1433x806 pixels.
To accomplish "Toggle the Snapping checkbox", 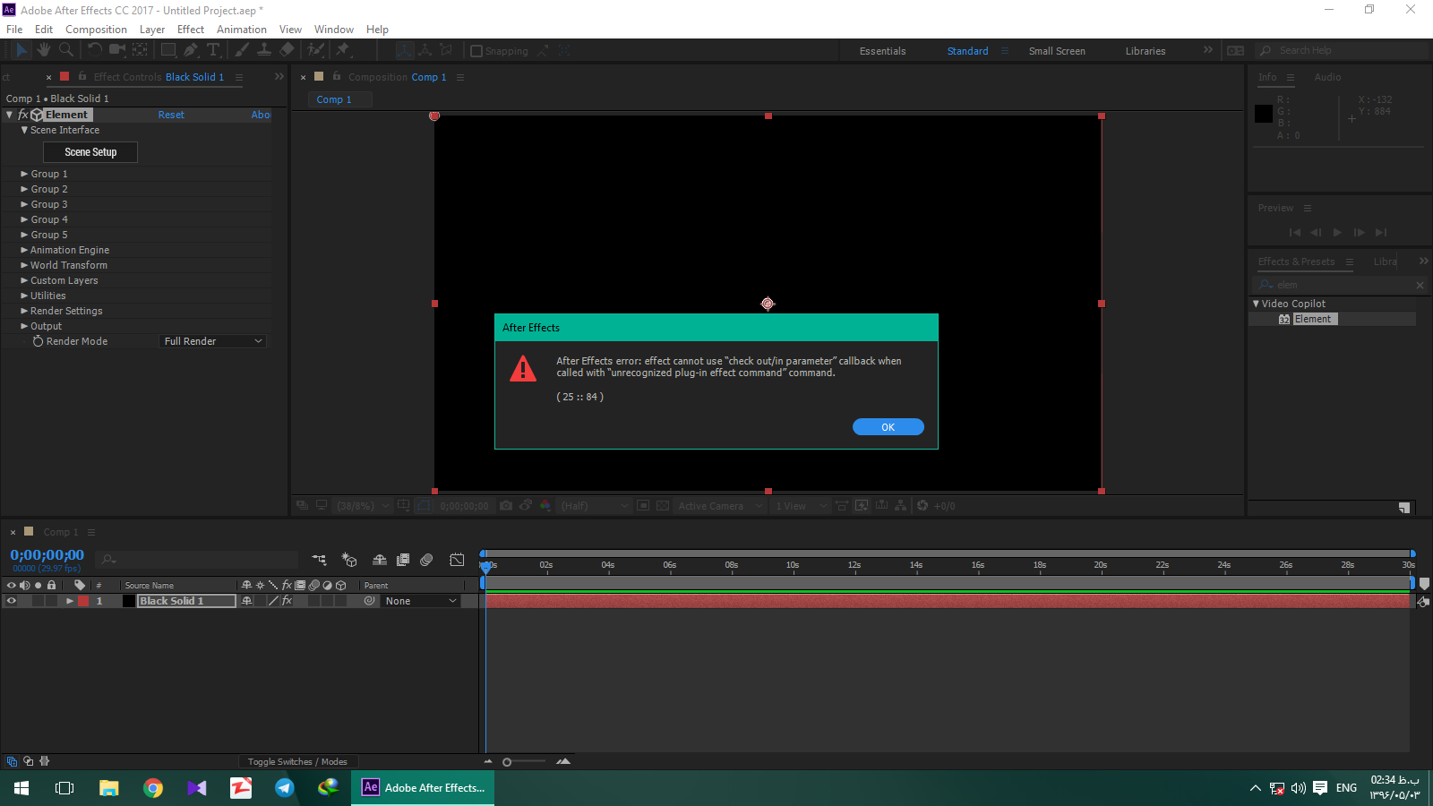I will pos(476,51).
